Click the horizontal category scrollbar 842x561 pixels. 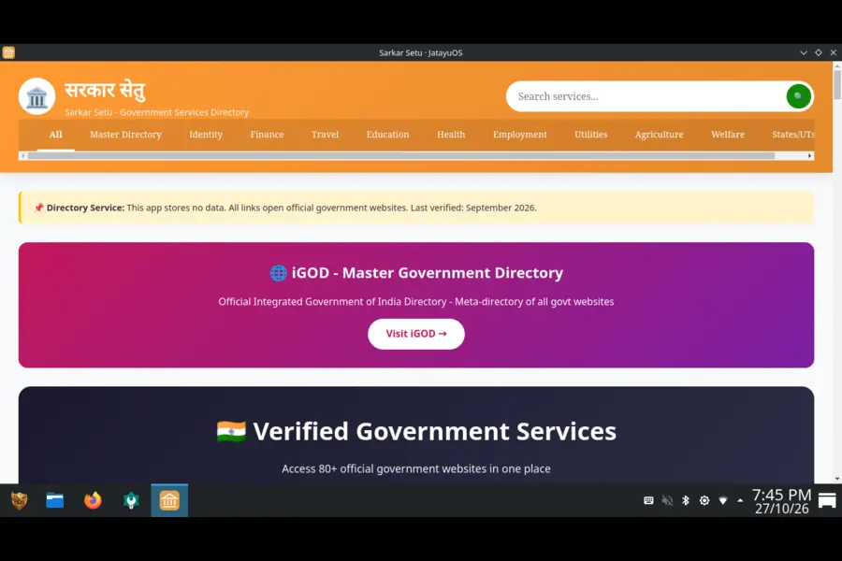click(x=401, y=156)
